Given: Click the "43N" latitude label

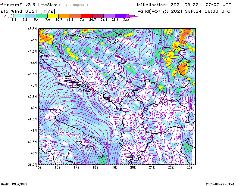Looking at the screenshot, I should (34, 85).
